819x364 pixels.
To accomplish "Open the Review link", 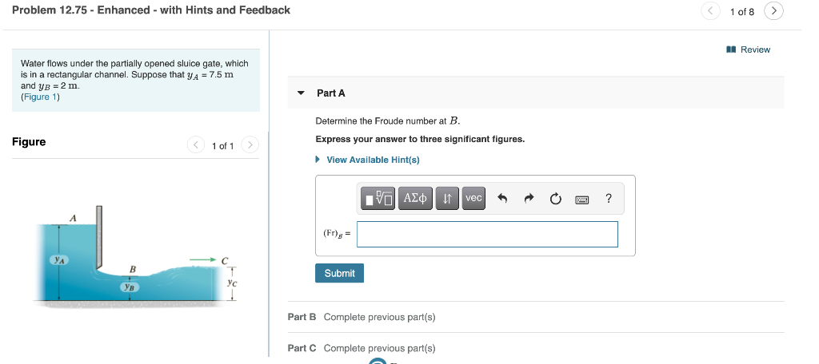I will (749, 49).
